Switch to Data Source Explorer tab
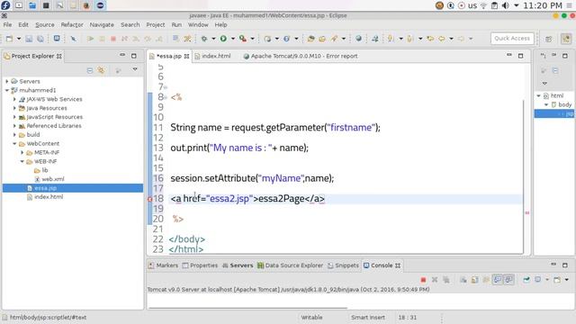The height and width of the screenshot is (324, 576). (x=290, y=265)
